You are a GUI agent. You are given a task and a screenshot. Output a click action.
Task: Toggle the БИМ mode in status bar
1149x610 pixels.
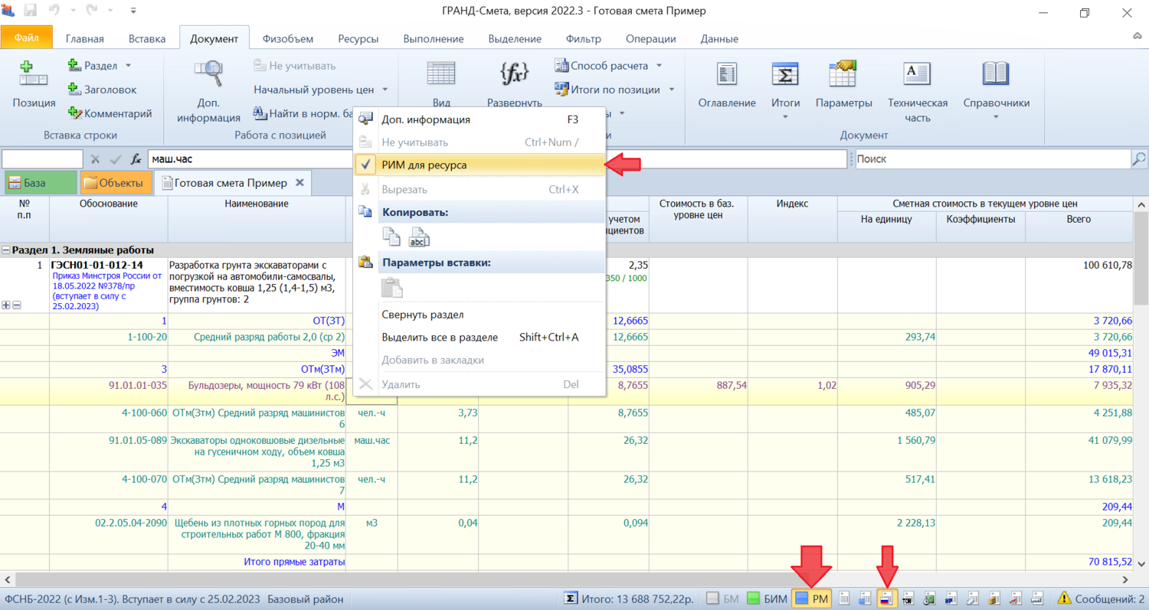pyautogui.click(x=766, y=599)
